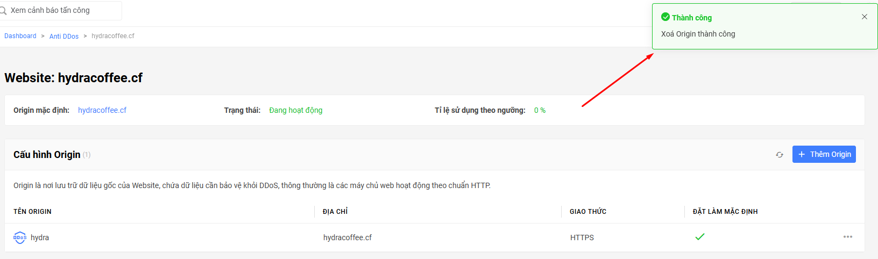
Task: Click the ĐẶT LÀM MẶC ĐỊNH column header
Action: (x=725, y=212)
